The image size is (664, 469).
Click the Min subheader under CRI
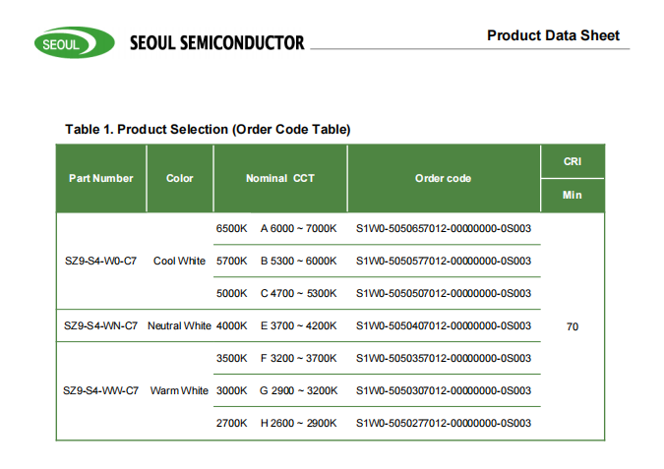pyautogui.click(x=572, y=195)
